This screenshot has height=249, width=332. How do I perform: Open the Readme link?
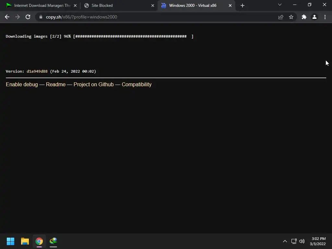pyautogui.click(x=56, y=85)
